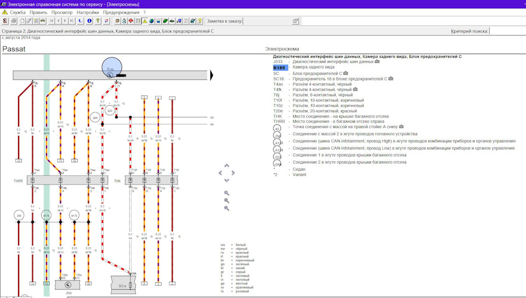Click the 'Седан' legend text
The image size is (526, 298).
coord(299,169)
